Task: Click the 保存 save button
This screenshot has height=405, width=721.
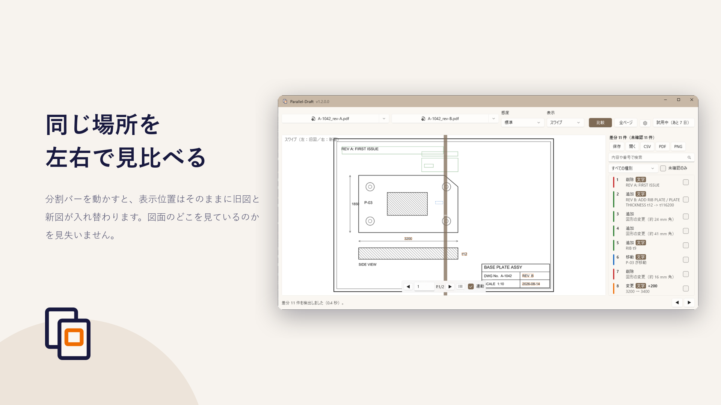Action: pyautogui.click(x=617, y=147)
